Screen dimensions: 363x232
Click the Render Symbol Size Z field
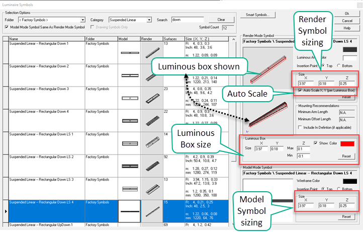(x=346, y=84)
